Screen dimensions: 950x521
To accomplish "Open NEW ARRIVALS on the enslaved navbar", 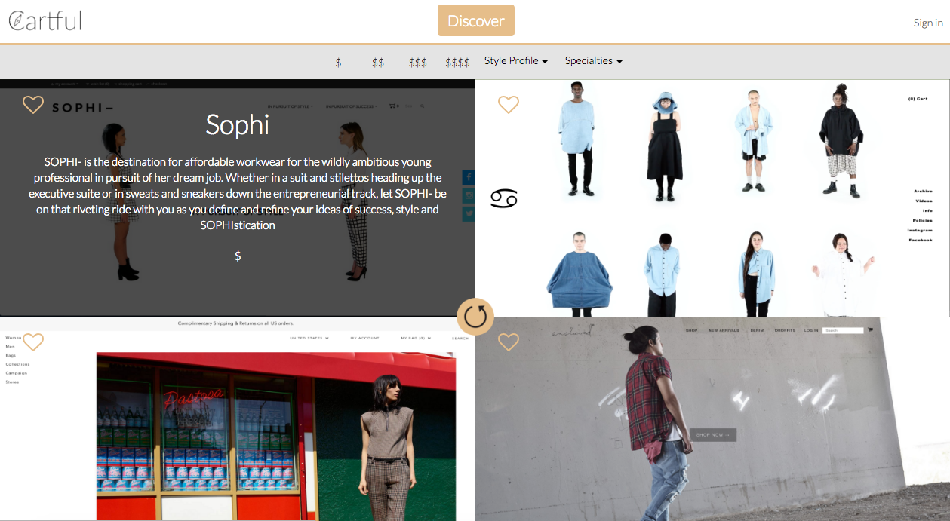I will coord(724,329).
